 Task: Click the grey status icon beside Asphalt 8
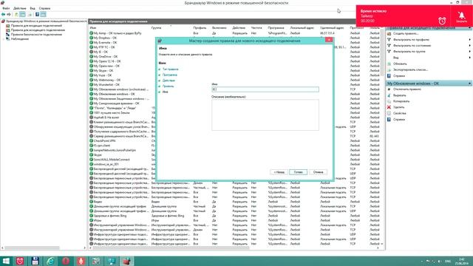tap(91, 117)
